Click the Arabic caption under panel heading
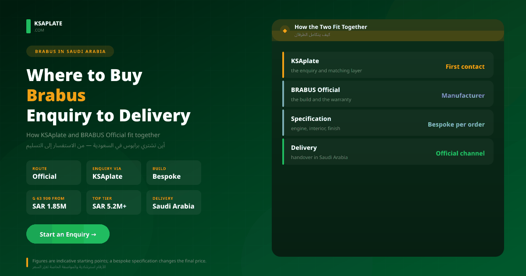This screenshot has width=526, height=276. click(312, 34)
